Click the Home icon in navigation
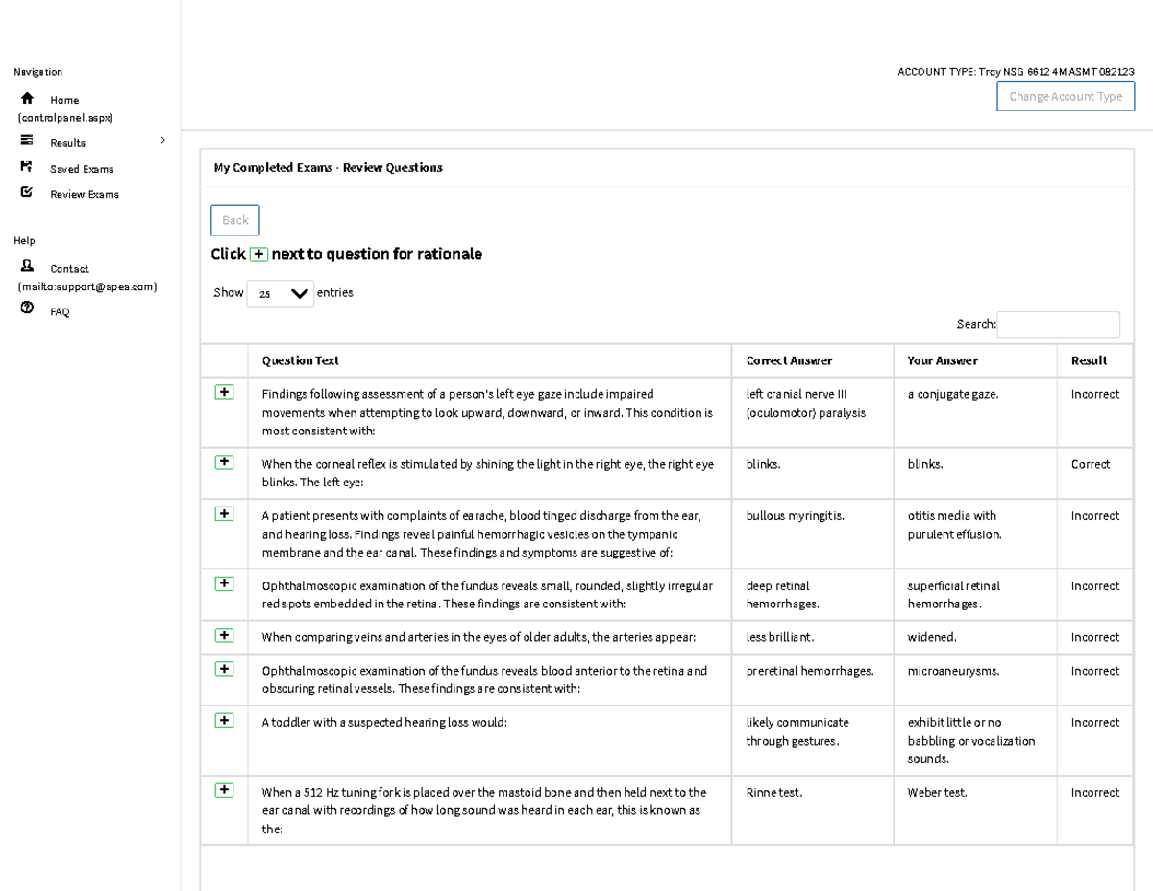 tap(27, 99)
